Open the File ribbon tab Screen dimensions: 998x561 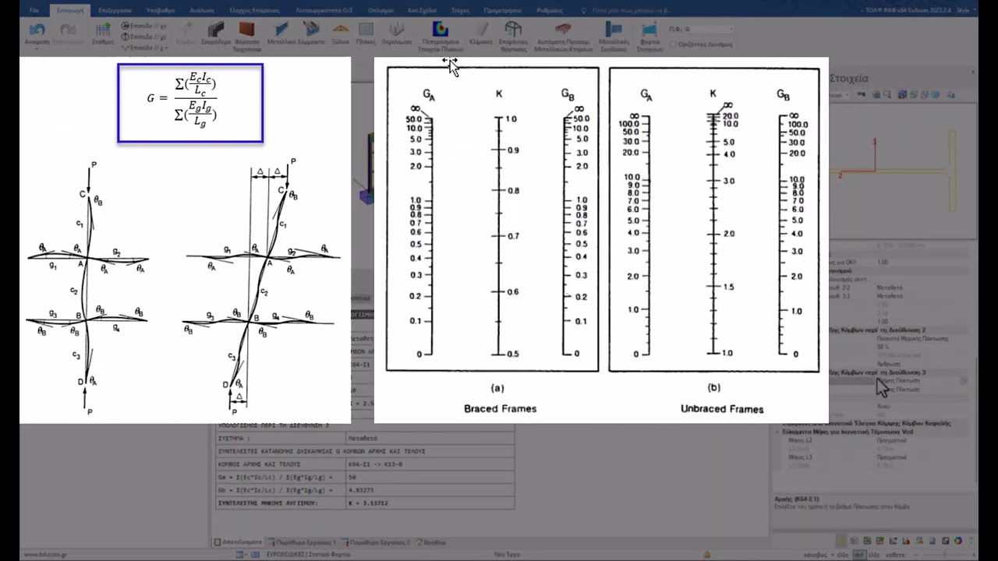(x=34, y=11)
